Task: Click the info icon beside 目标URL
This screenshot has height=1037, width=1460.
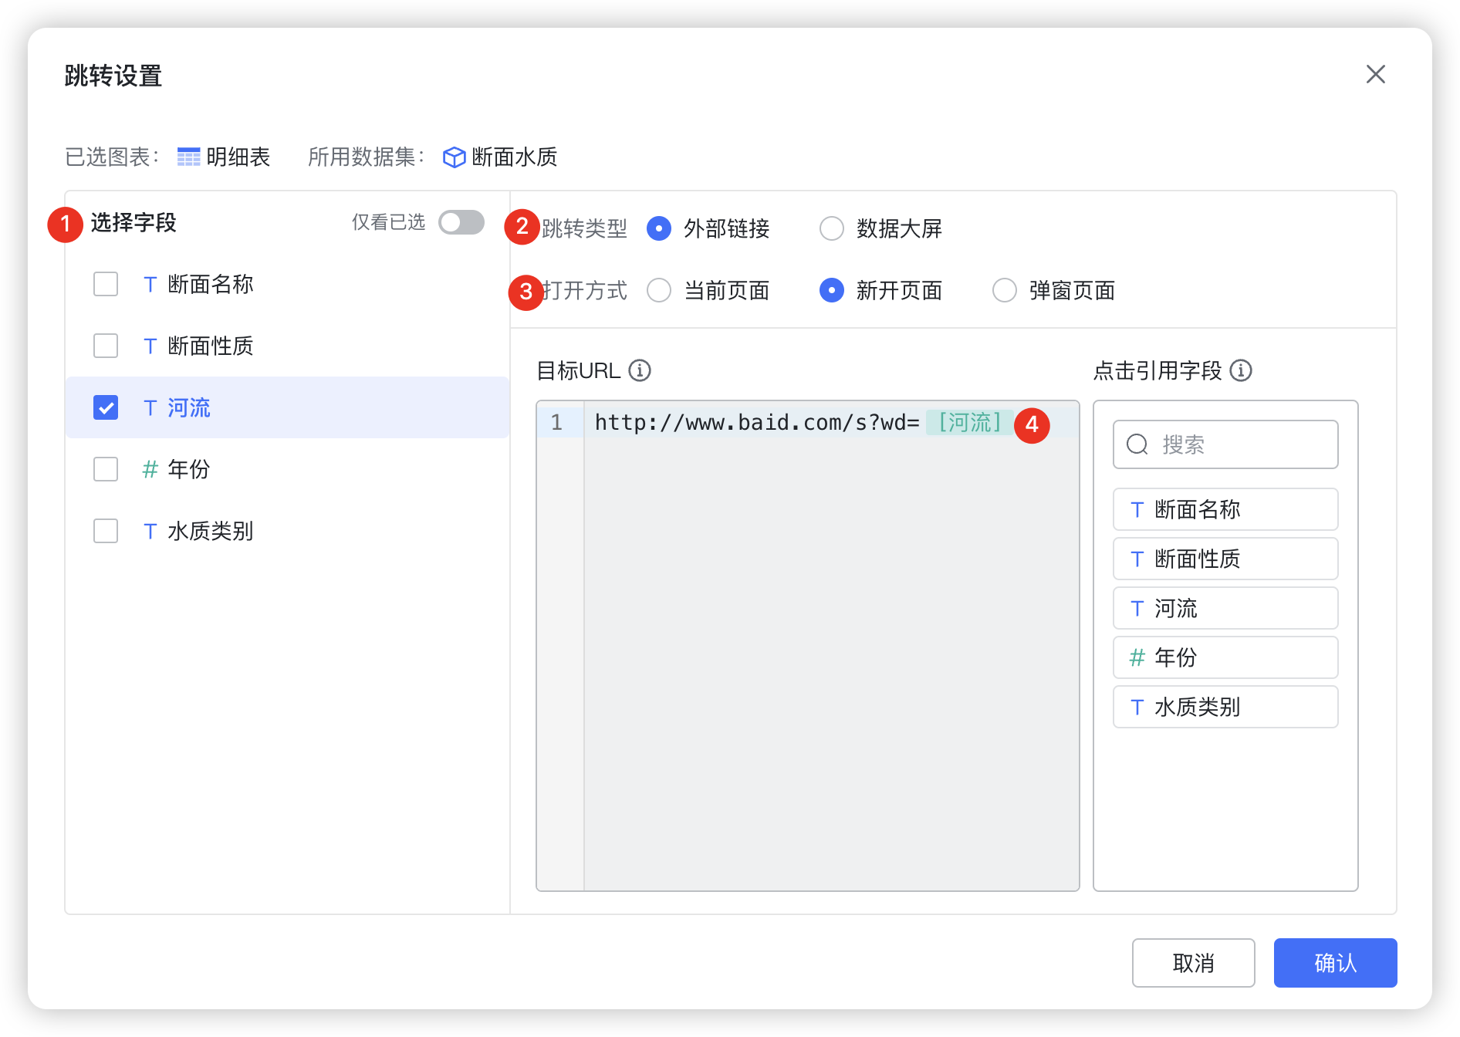Action: [x=640, y=370]
